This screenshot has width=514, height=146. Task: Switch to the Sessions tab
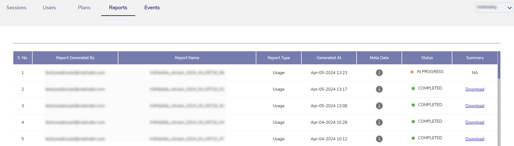(x=16, y=8)
